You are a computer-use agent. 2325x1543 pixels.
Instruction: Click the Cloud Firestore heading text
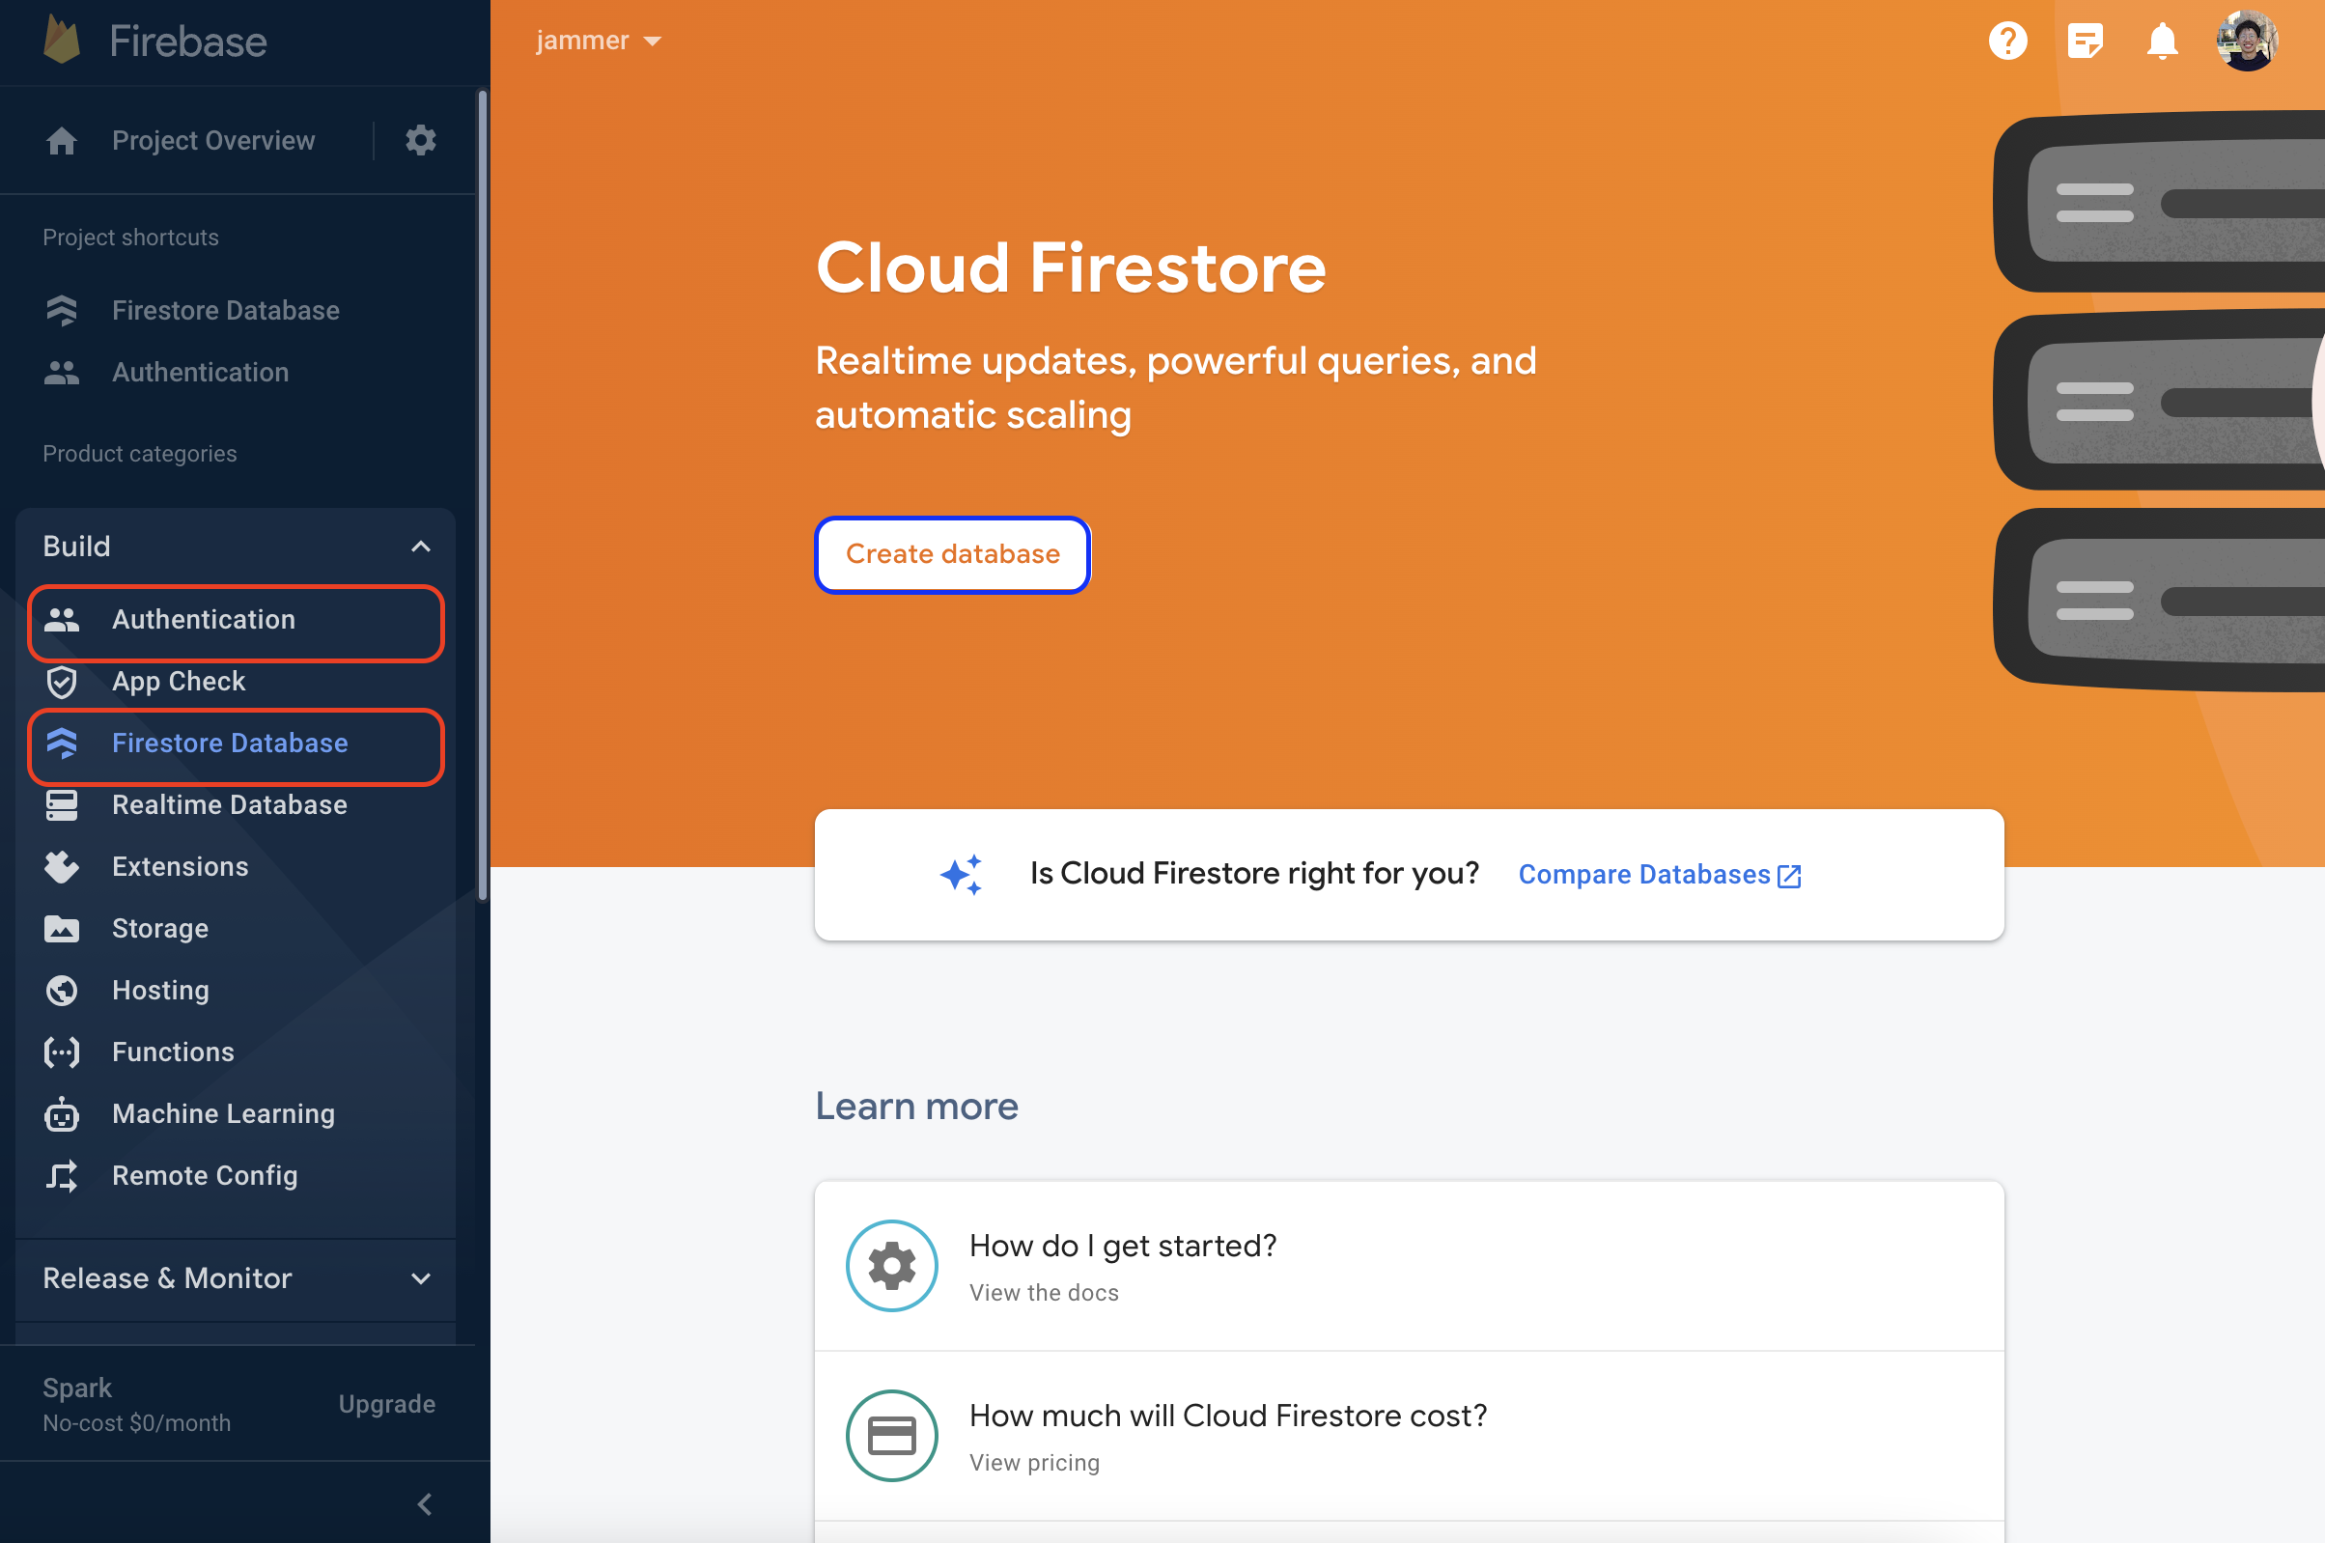pos(1071,267)
